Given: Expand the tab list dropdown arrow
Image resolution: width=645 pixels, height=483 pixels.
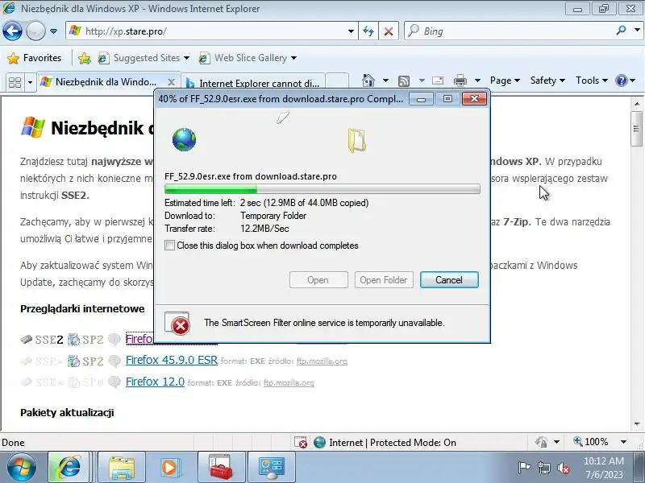Looking at the screenshot, I should point(30,83).
